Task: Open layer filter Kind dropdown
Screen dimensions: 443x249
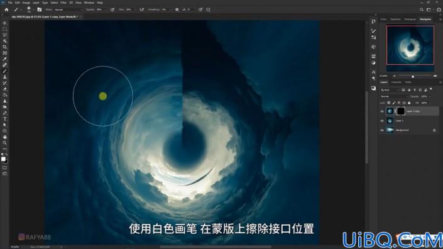Action: pos(390,90)
